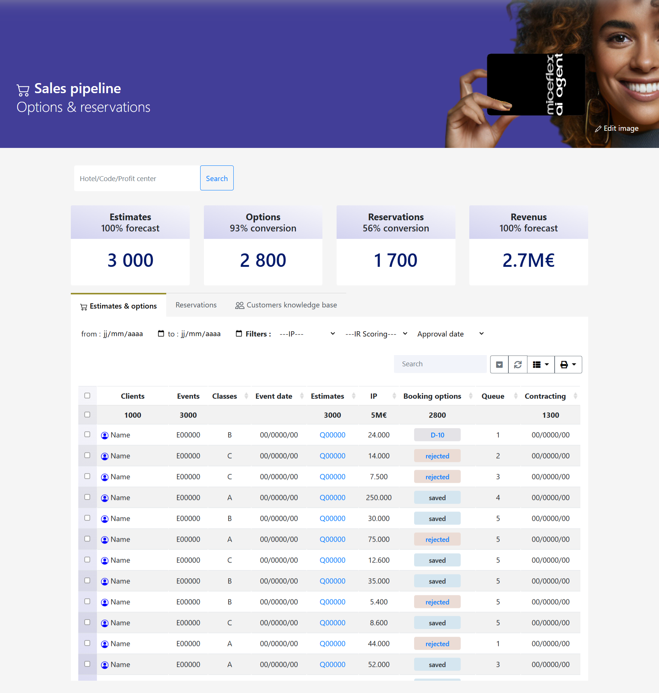Click the Search button next to hotel field
The height and width of the screenshot is (693, 659).
click(217, 178)
